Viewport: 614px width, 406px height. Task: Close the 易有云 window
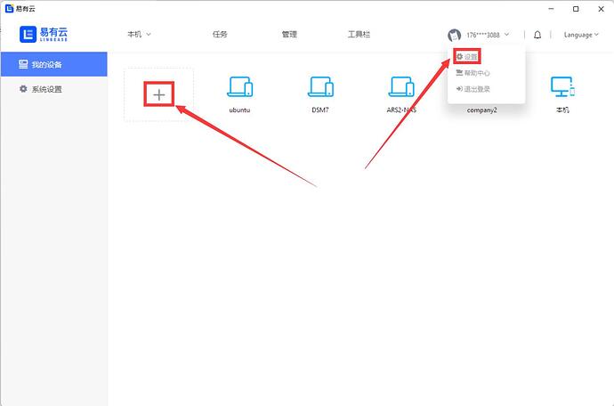[601, 9]
